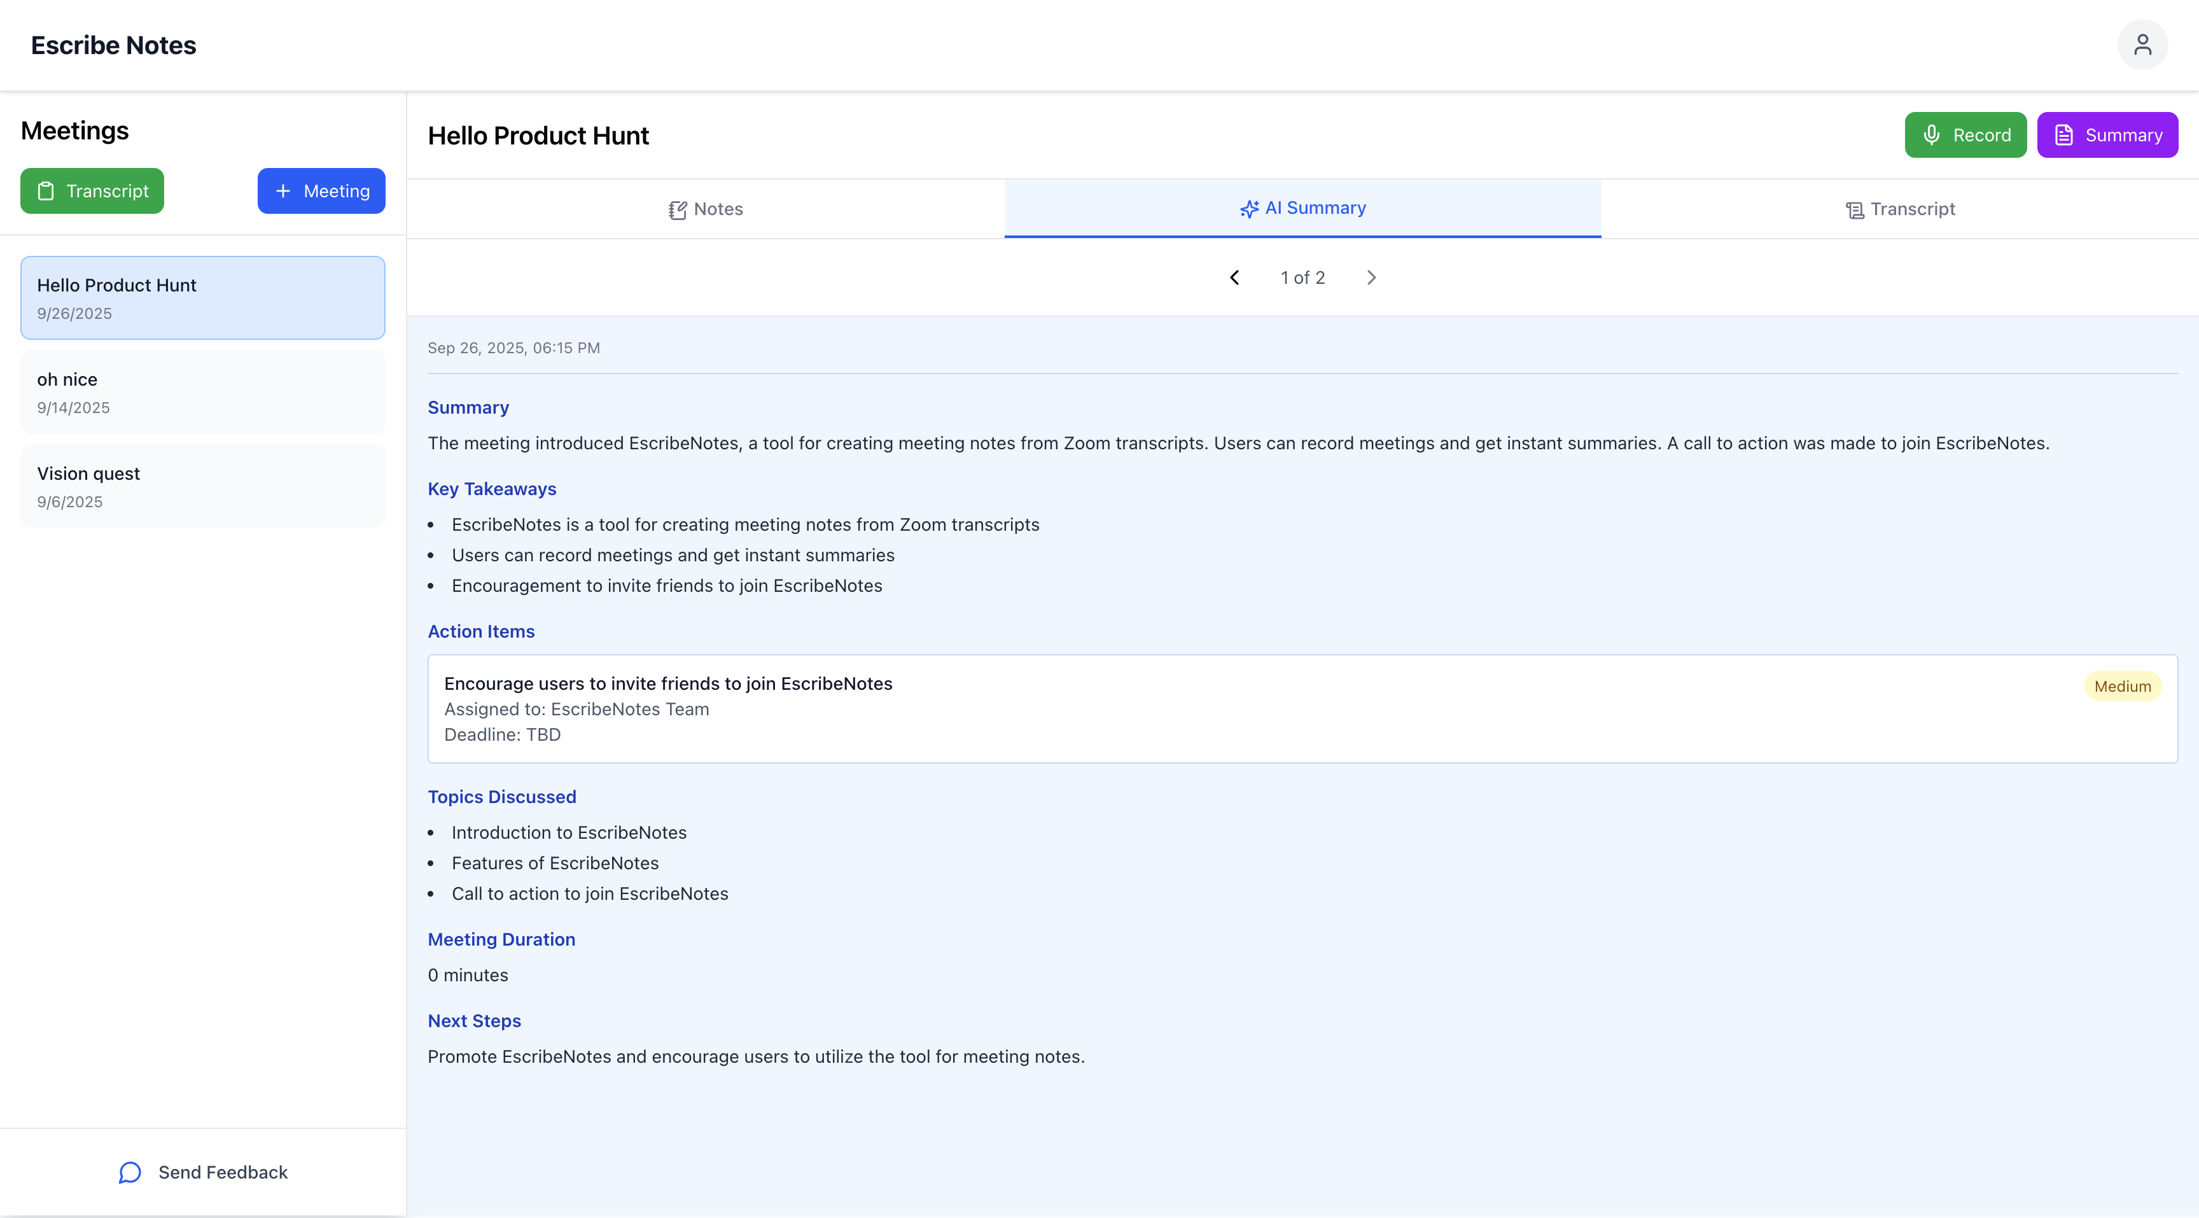This screenshot has height=1218, width=2199.
Task: Open the 'Vision quest' meeting
Action: click(202, 486)
